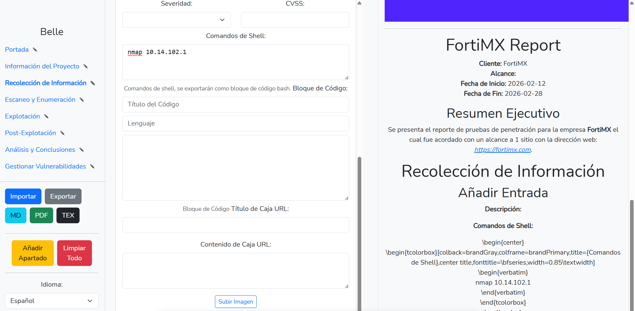Viewport: 635px width, 311px height.
Task: Export as TEX
Action: pos(68,215)
